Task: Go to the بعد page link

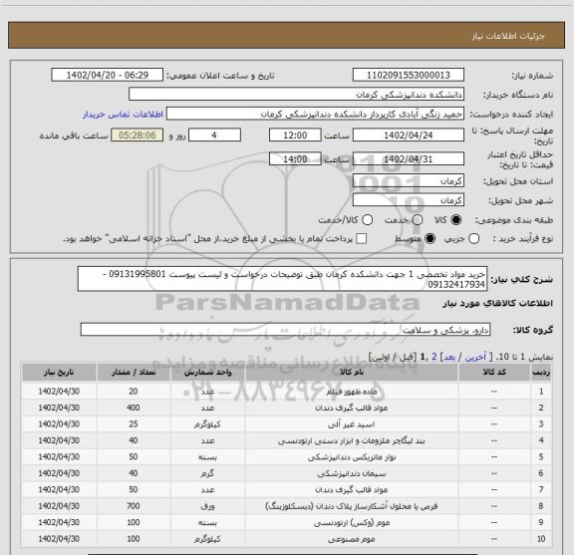Action: (x=449, y=357)
